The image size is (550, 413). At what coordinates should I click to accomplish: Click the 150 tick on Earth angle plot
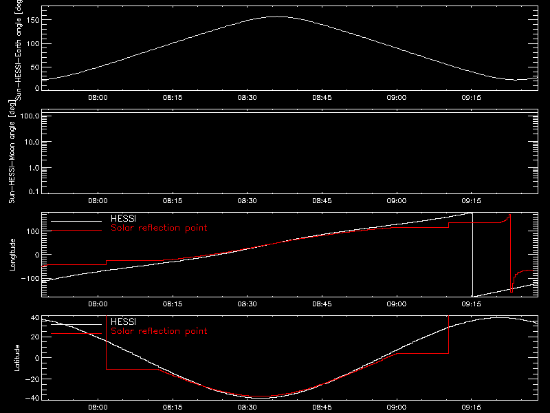pos(33,20)
